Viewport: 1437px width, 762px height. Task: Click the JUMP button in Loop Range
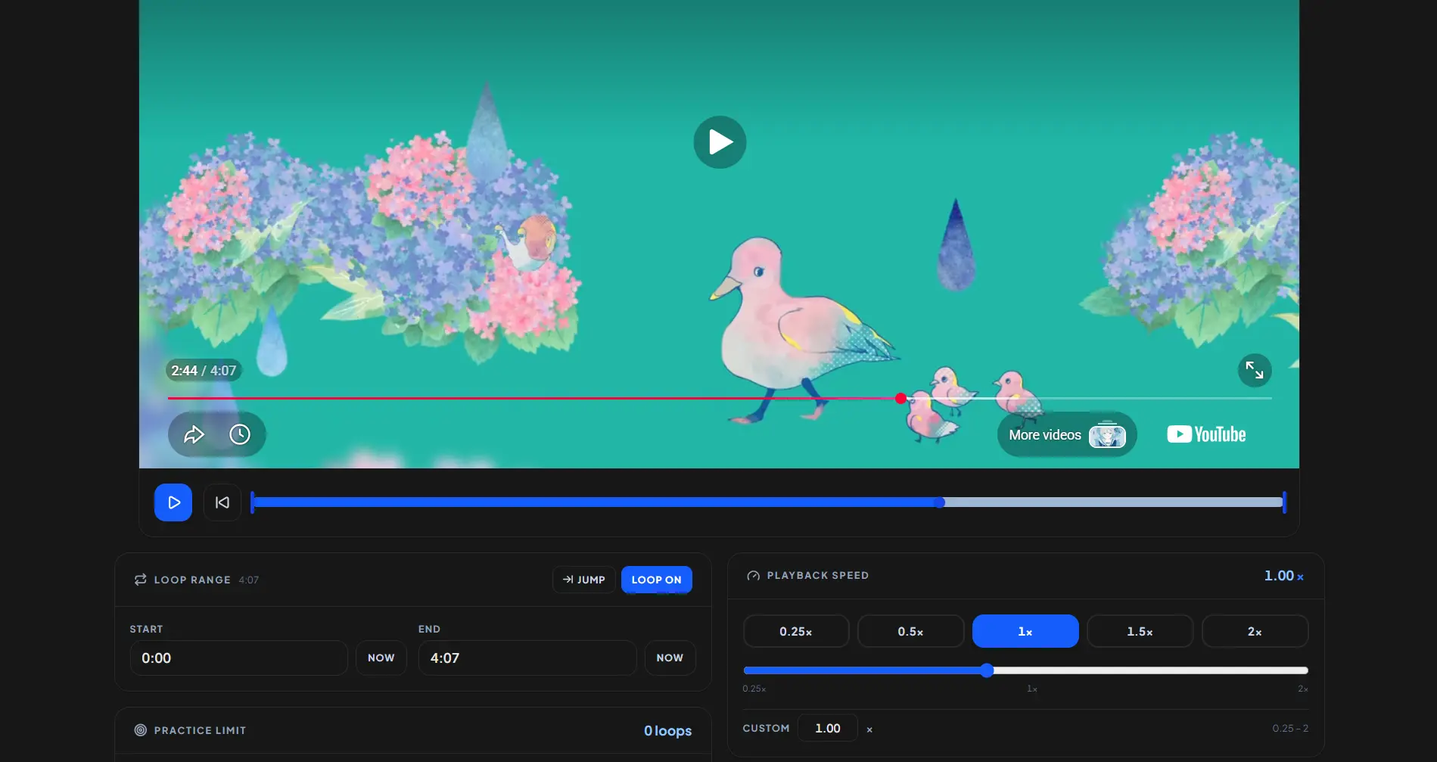click(x=584, y=580)
